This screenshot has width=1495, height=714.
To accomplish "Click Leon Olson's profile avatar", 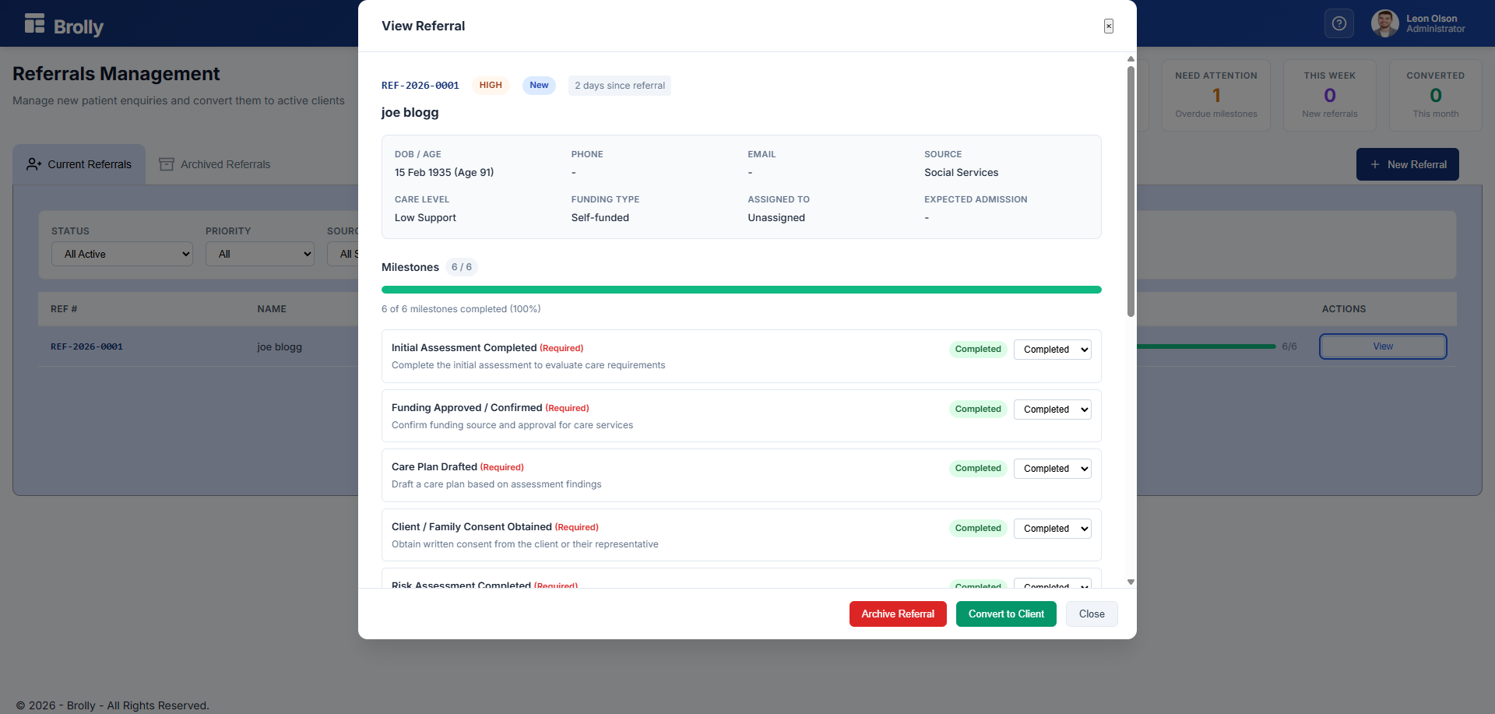I will 1384,24.
